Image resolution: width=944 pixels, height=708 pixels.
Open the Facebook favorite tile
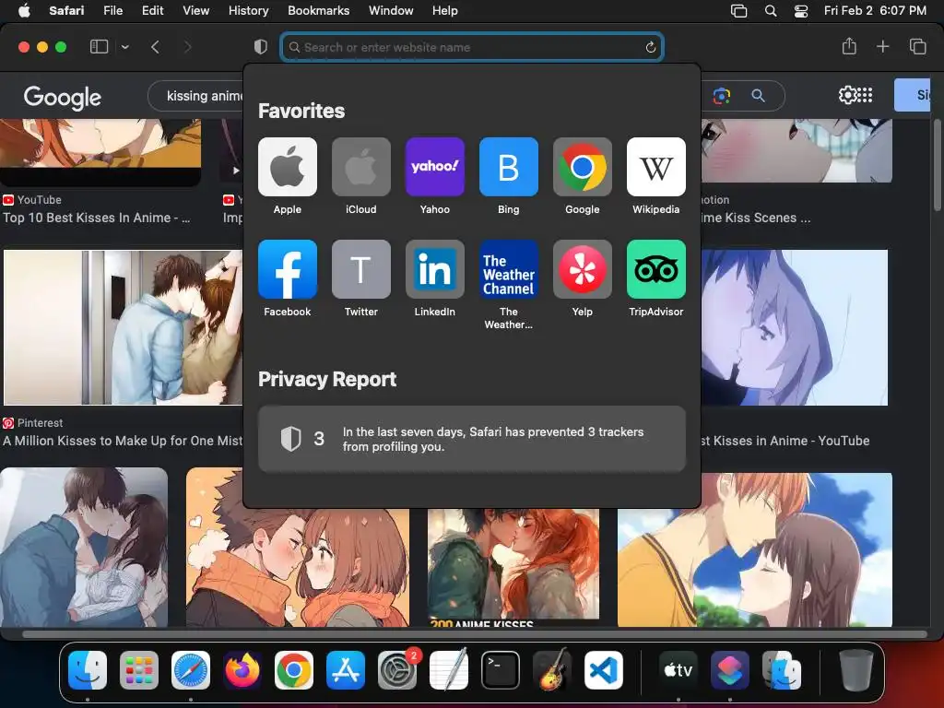pos(288,269)
